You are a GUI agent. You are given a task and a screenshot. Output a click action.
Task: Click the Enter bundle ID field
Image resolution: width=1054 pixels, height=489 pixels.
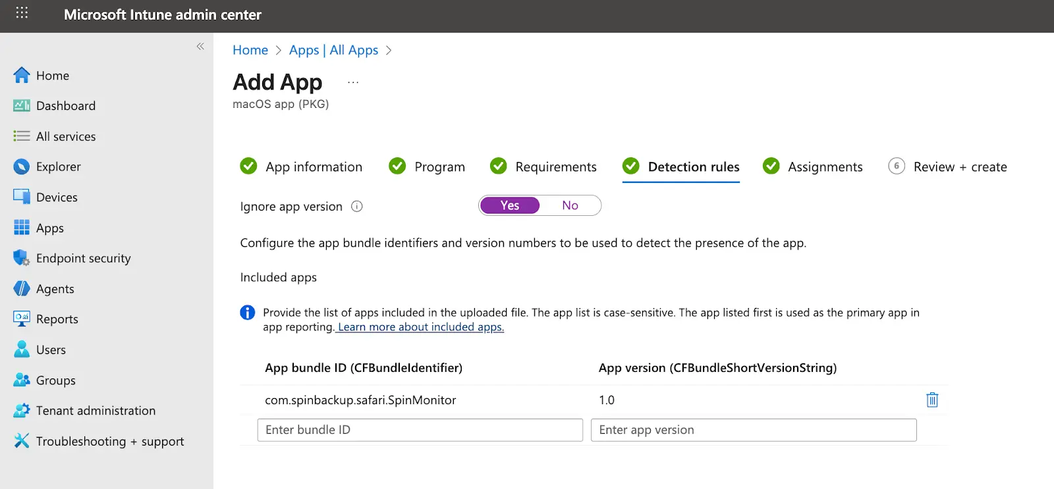click(x=420, y=430)
